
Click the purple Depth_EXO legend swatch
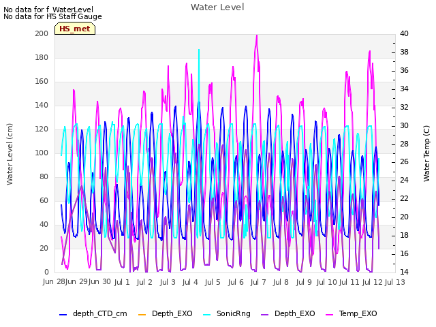click(x=265, y=315)
